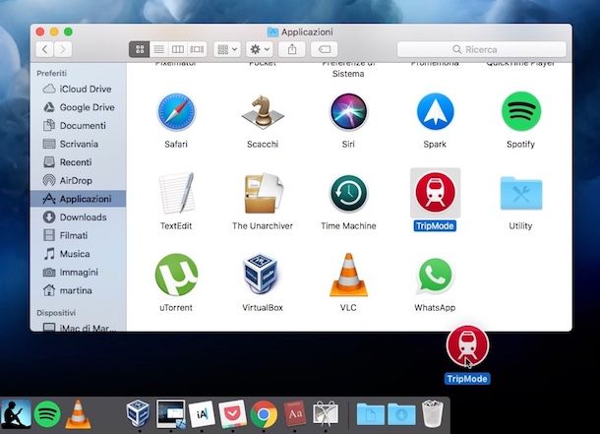Screen dimensions: 600x434
Task: Click the Kindle icon in the Dock
Action: click(x=16, y=414)
